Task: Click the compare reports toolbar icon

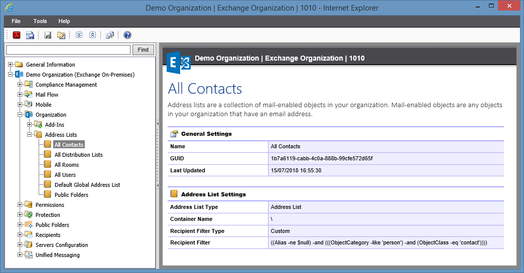Action: [x=110, y=35]
